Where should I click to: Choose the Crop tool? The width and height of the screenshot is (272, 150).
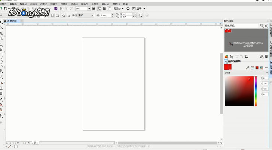click(x=1, y=33)
